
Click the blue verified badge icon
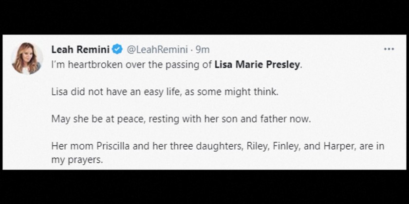117,50
